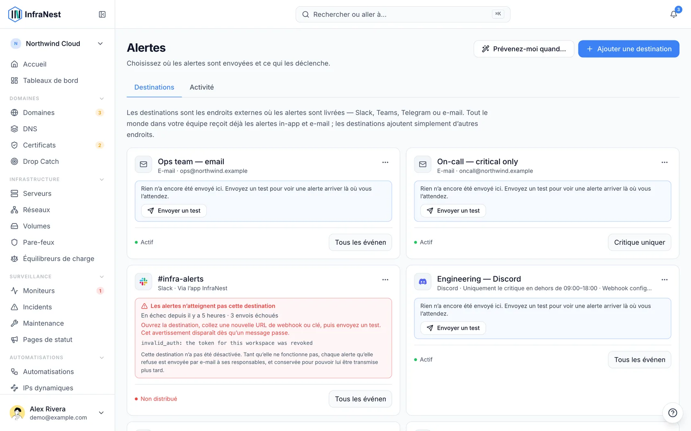Open options menu for #infra-alerts

[385, 279]
